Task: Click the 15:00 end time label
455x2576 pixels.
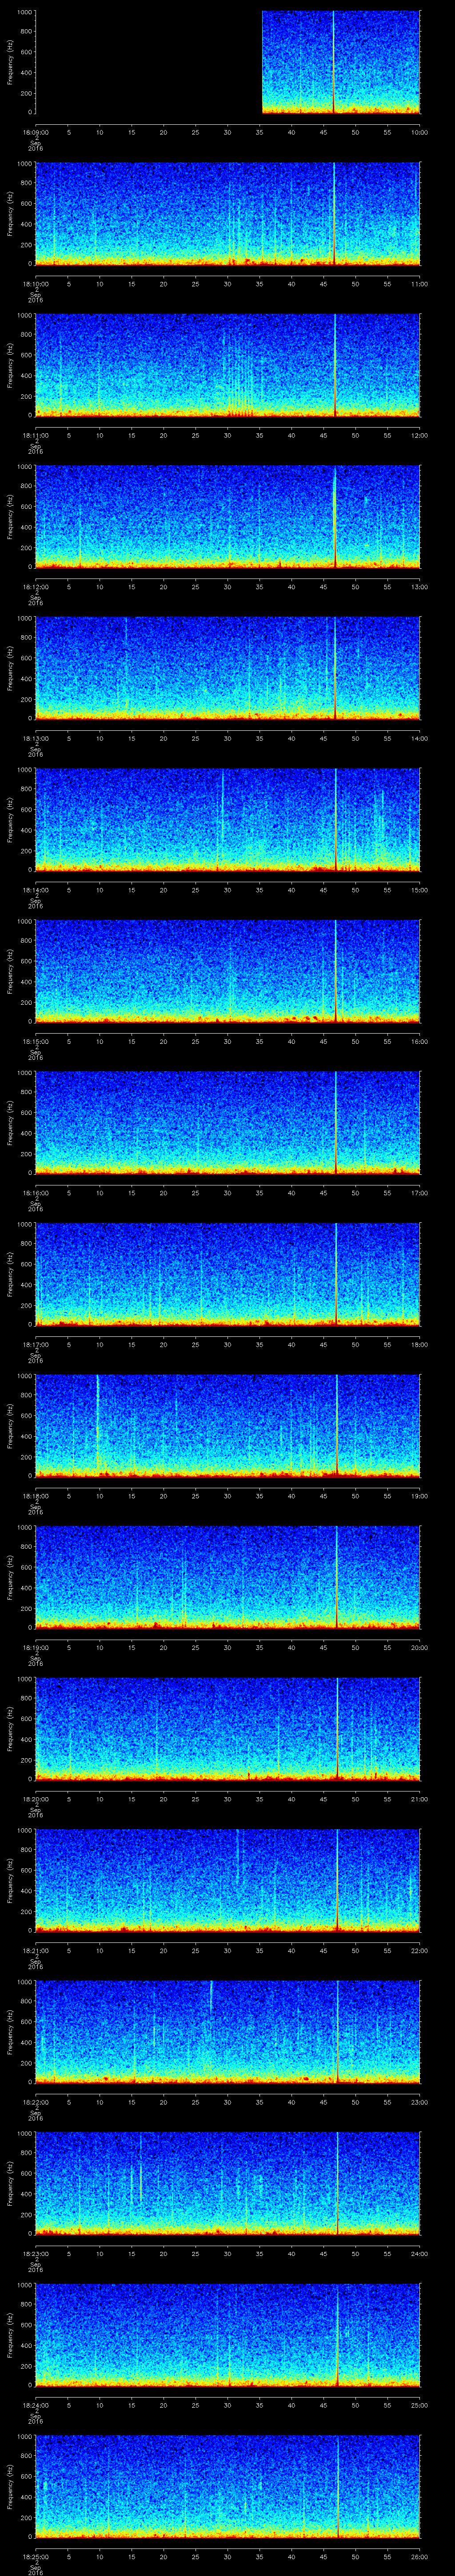Action: pos(419,890)
